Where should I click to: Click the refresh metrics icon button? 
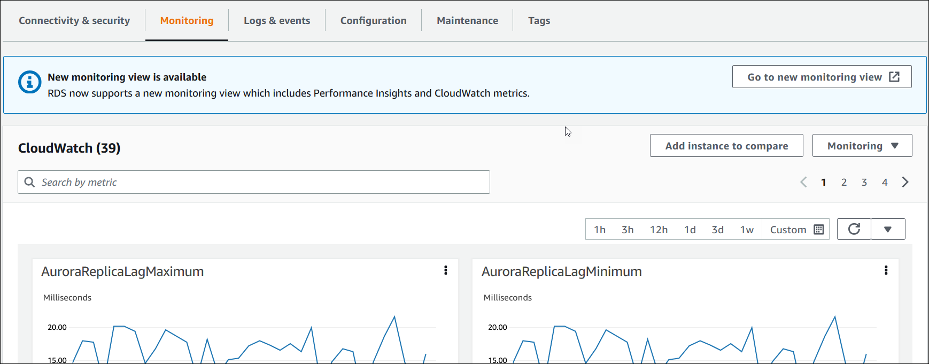coord(854,229)
